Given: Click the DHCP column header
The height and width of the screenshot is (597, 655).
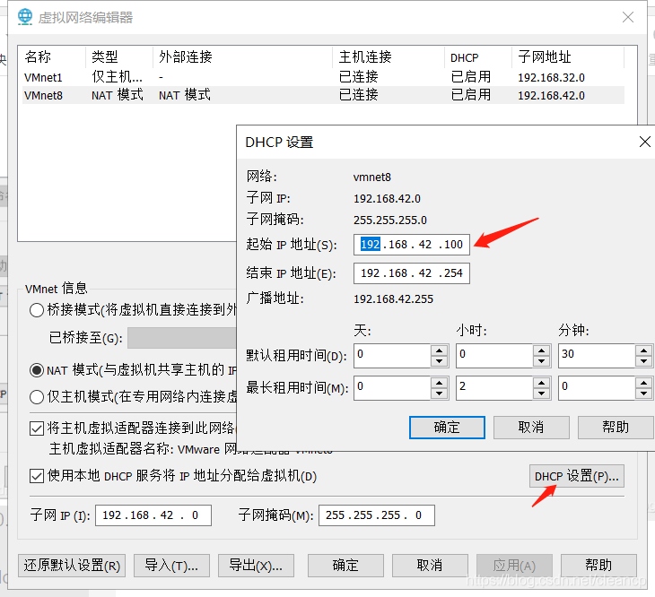Looking at the screenshot, I should point(478,57).
